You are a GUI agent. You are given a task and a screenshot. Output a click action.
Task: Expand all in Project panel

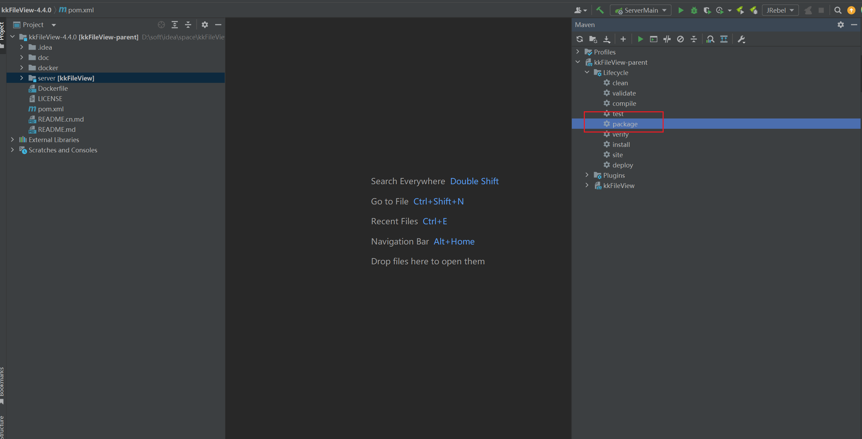tap(175, 25)
